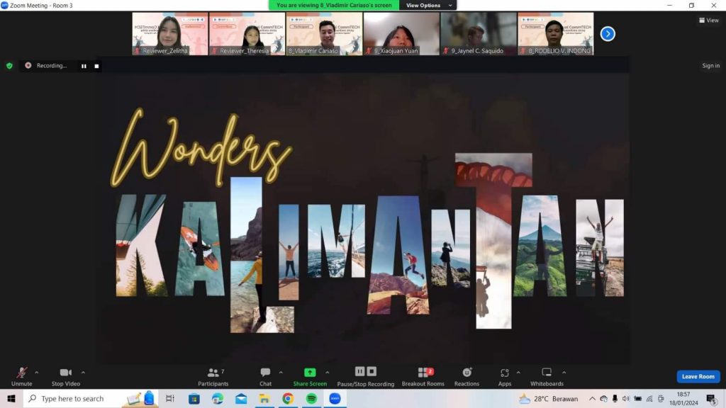Show hidden system tray icons
Screen dimensions: 726x408
coord(592,398)
